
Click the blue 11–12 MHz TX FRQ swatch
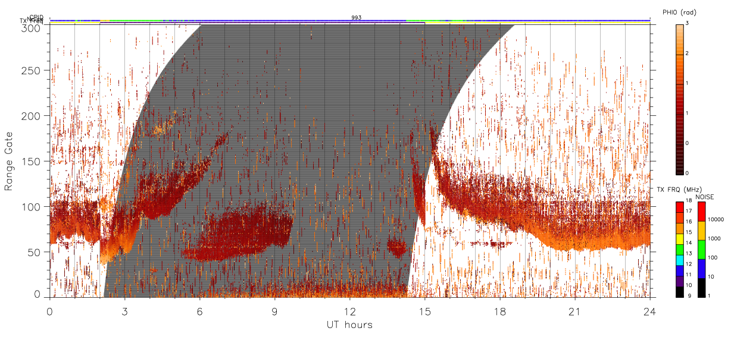pyautogui.click(x=679, y=271)
